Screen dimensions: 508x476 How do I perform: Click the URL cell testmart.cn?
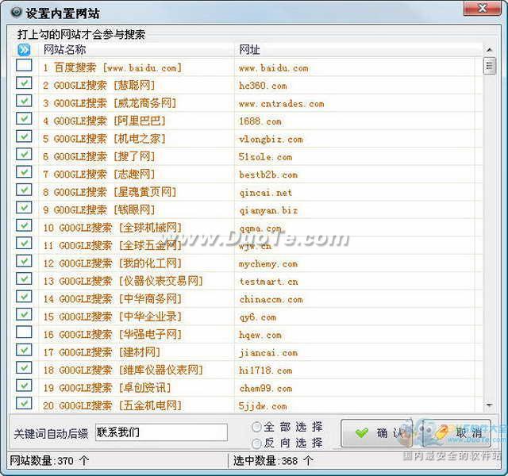click(268, 282)
